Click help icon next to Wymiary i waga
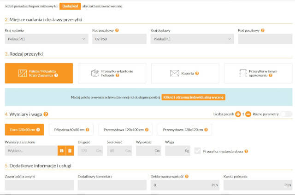295x195 pixels. (46, 114)
